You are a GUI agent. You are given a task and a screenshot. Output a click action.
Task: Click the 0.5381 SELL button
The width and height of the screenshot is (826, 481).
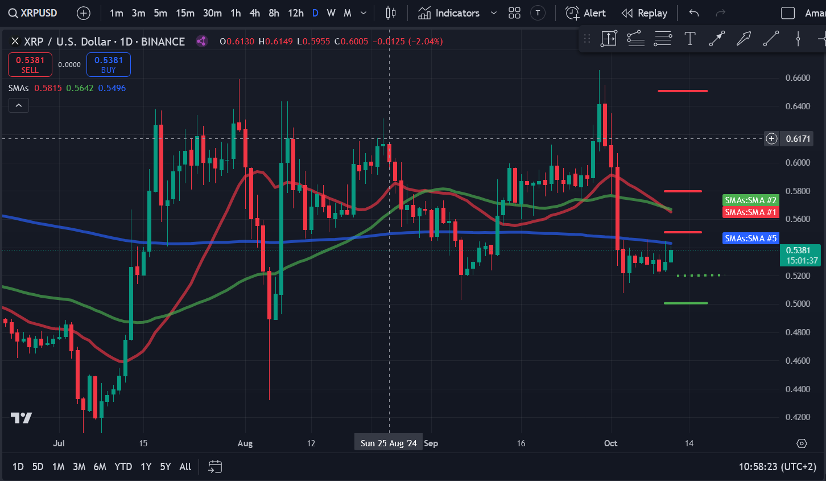tap(30, 64)
